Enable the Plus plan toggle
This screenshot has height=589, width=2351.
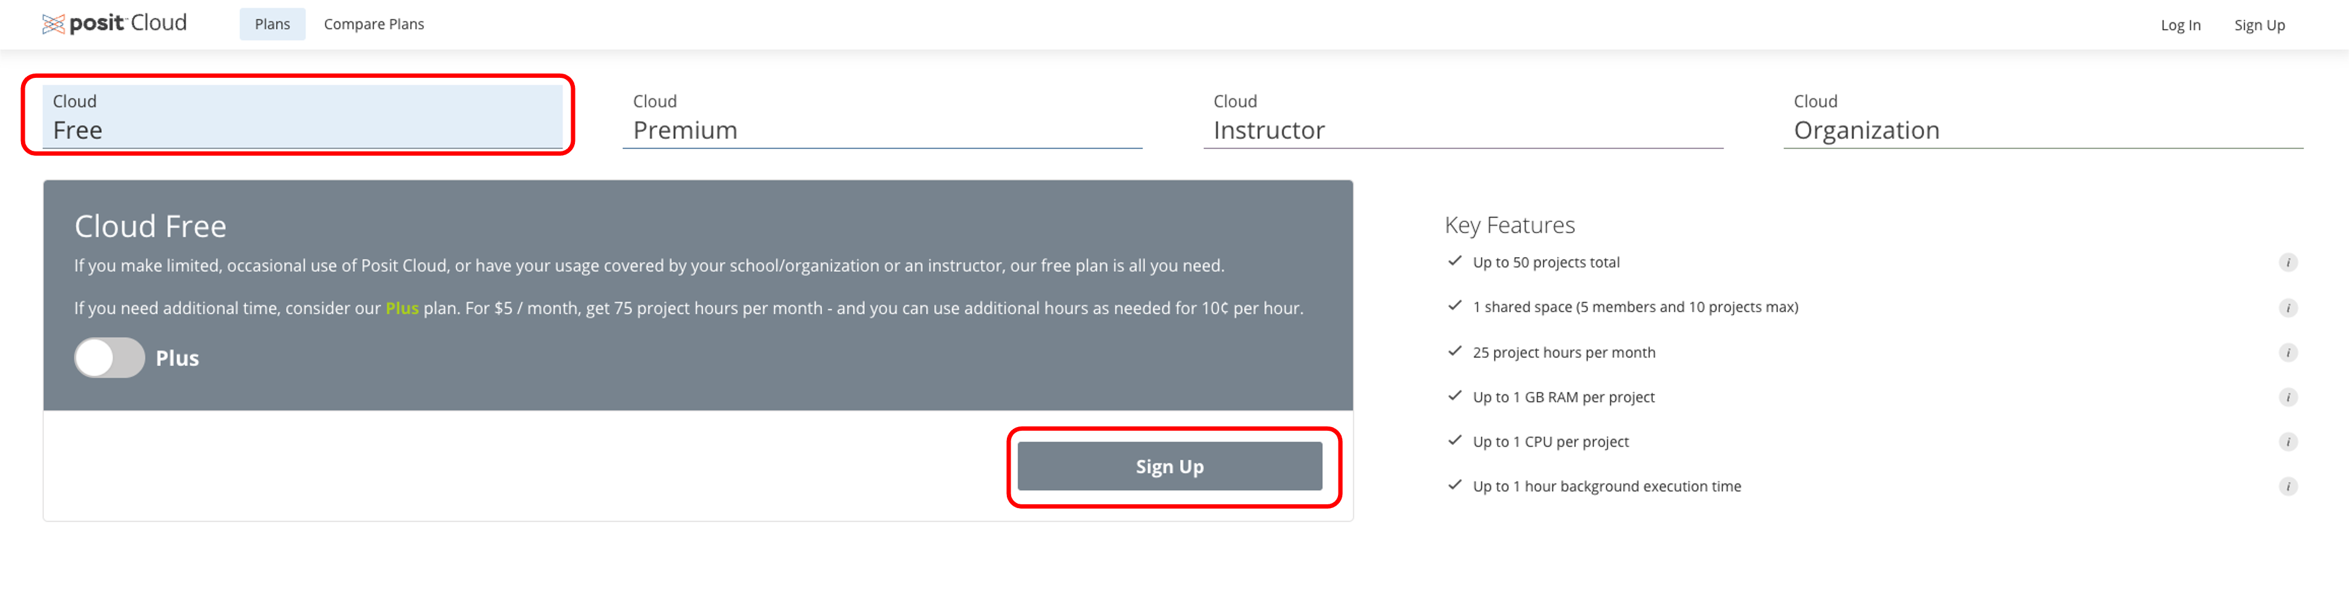(x=110, y=357)
